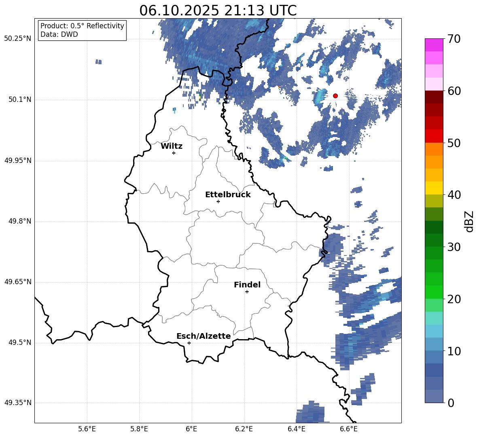This screenshot has width=479, height=437.
Task: Click the 20 tick on the colorbar
Action: point(454,299)
